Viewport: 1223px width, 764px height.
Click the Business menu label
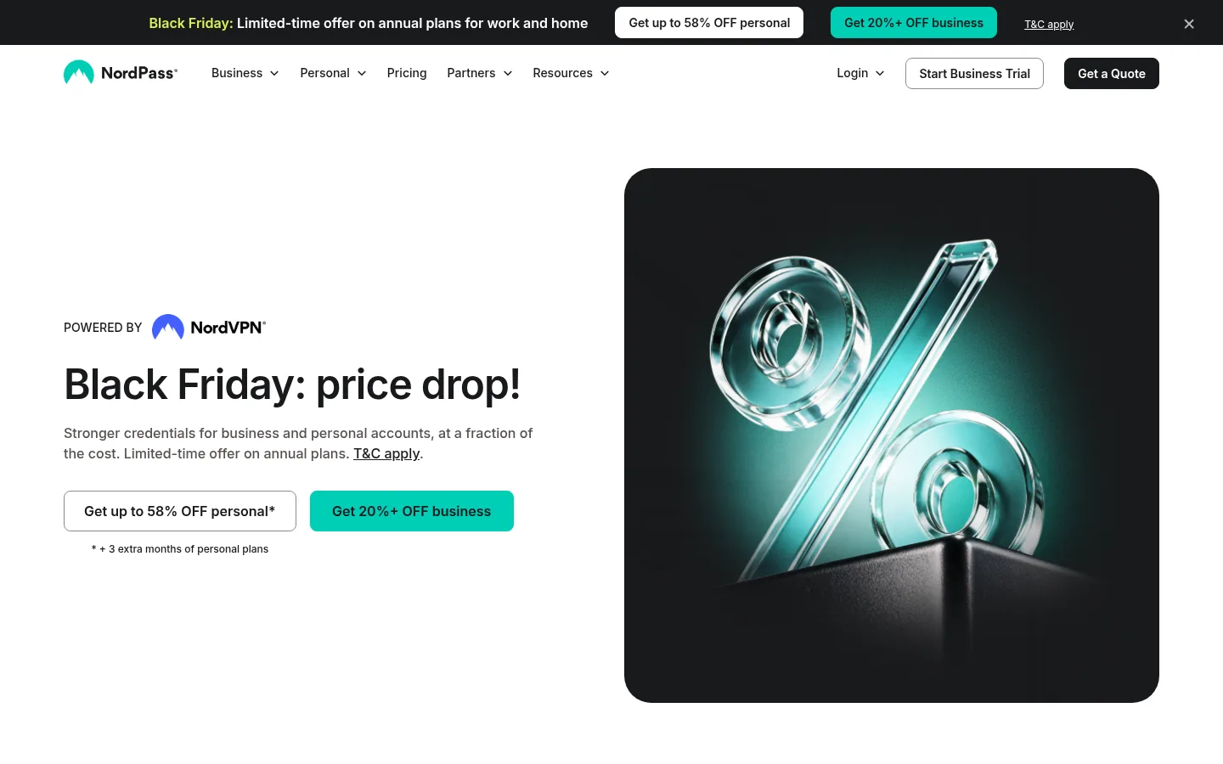tap(237, 73)
